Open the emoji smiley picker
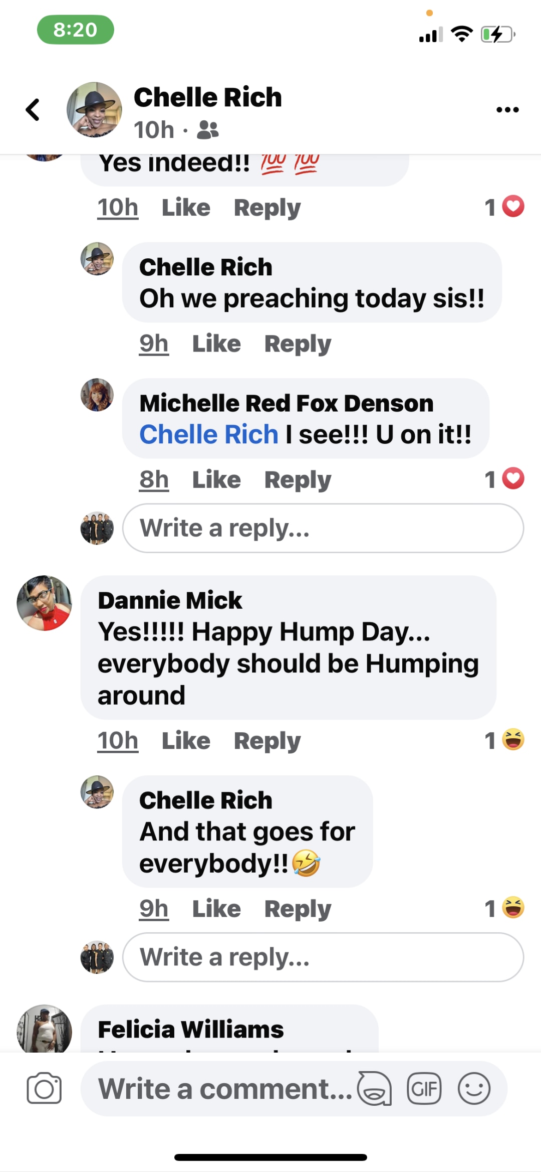Viewport: 541px width, 1172px height. click(474, 1088)
